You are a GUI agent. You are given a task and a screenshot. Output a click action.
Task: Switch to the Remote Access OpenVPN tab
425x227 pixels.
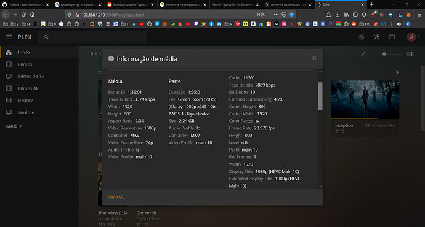pos(131,5)
